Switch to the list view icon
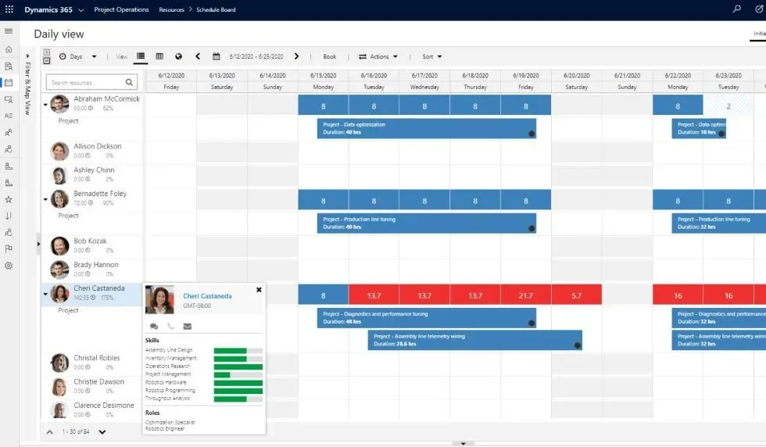This screenshot has width=766, height=447. (x=141, y=56)
